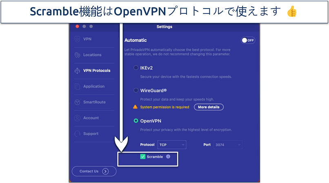
Task: Open the Locations menu item
Action: tap(92, 55)
